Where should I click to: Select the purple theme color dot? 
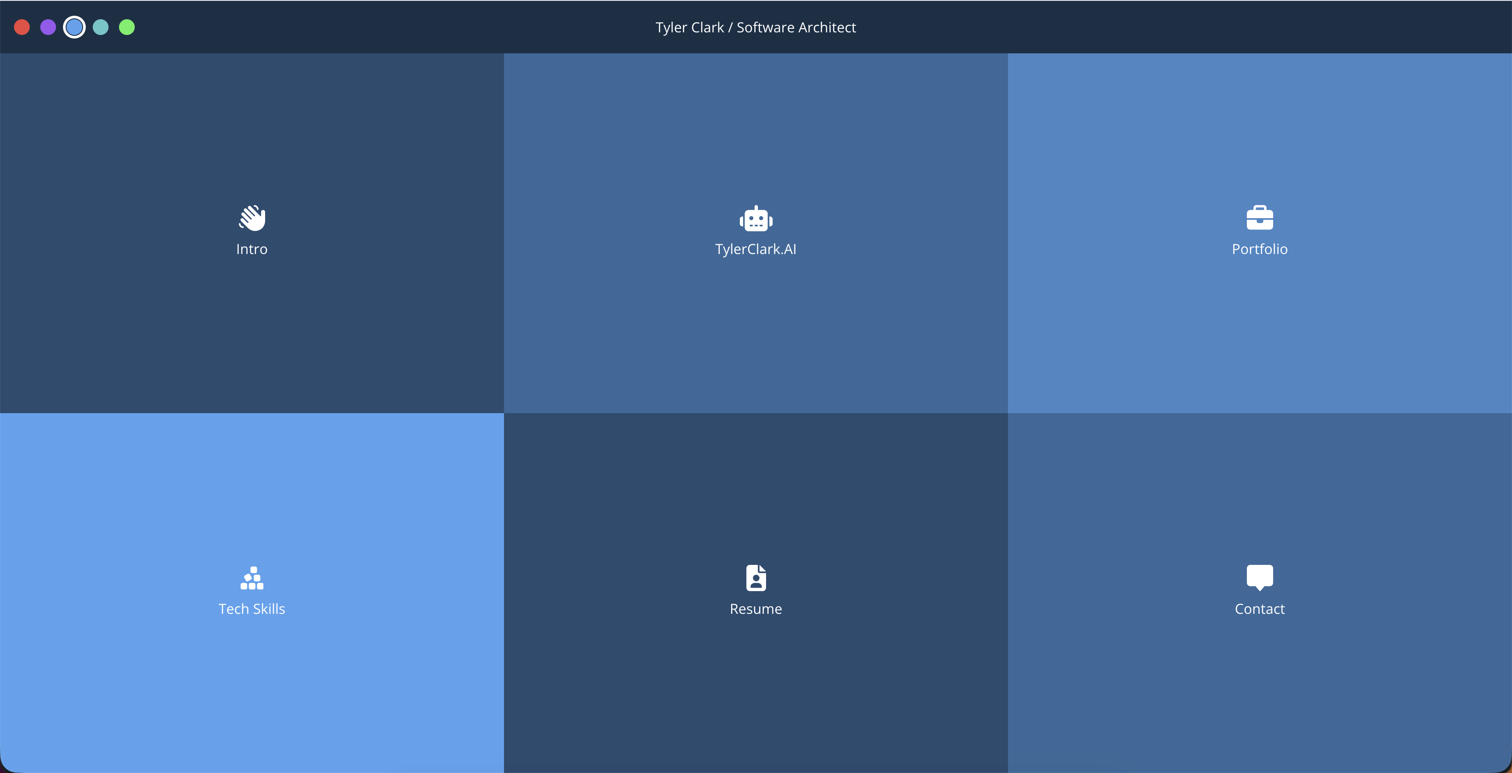pos(48,27)
